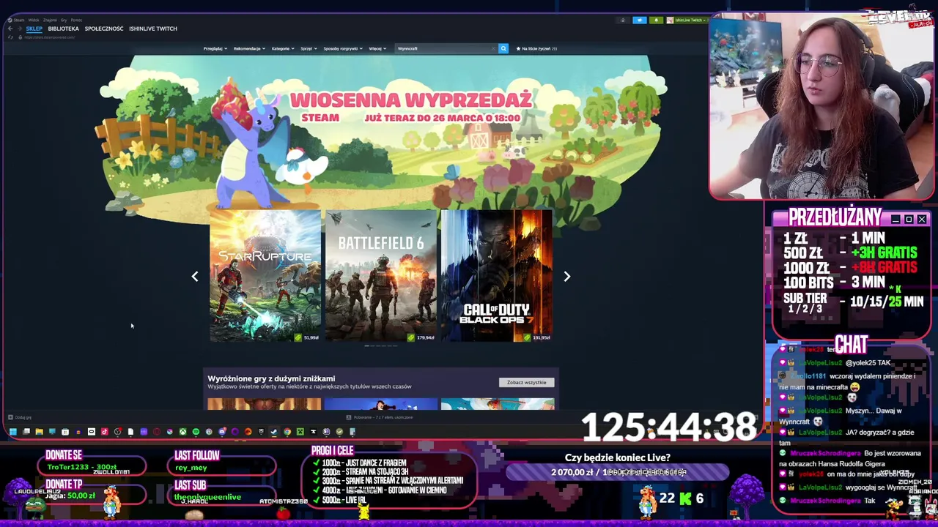
Task: Open the blue announcements megaphone button
Action: pos(640,20)
